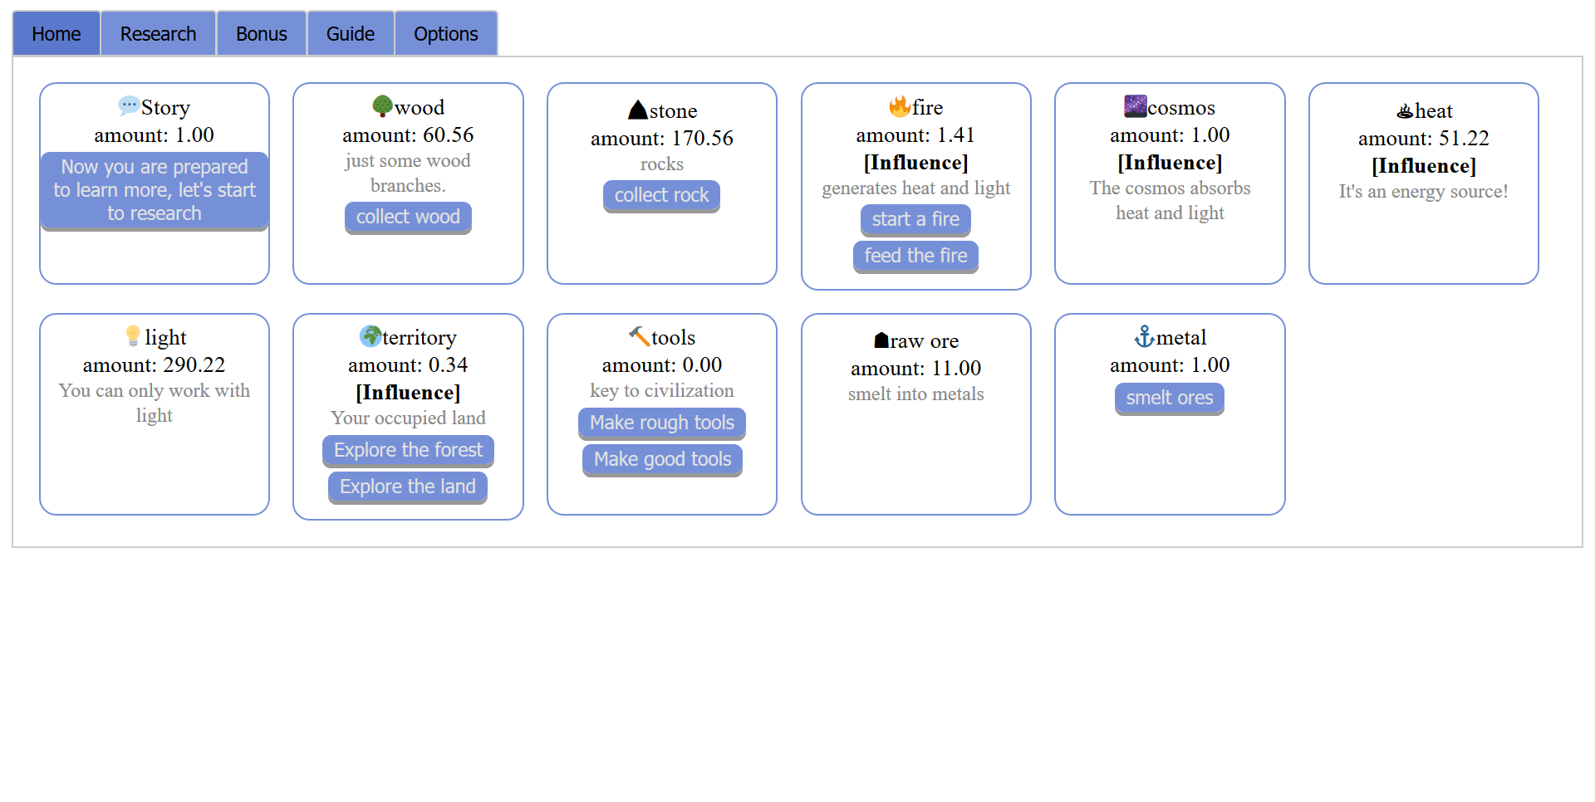Image resolution: width=1595 pixels, height=802 pixels.
Task: Click 'Your occupied land' description
Action: 408,418
